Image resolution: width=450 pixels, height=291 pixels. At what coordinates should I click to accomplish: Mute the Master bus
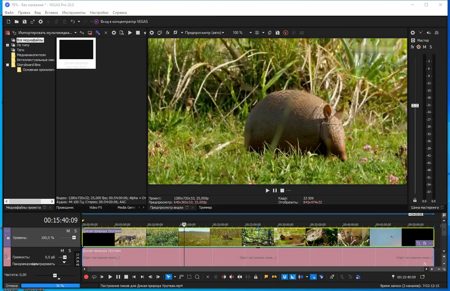tap(424, 47)
